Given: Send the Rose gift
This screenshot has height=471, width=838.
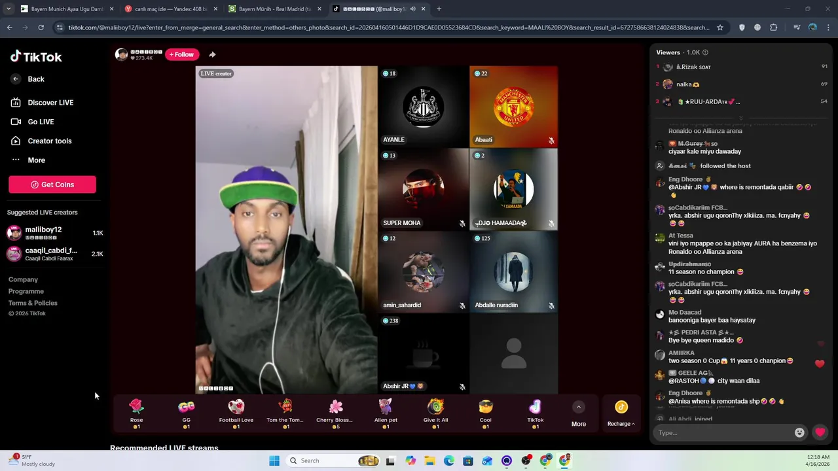Looking at the screenshot, I should pos(136,413).
